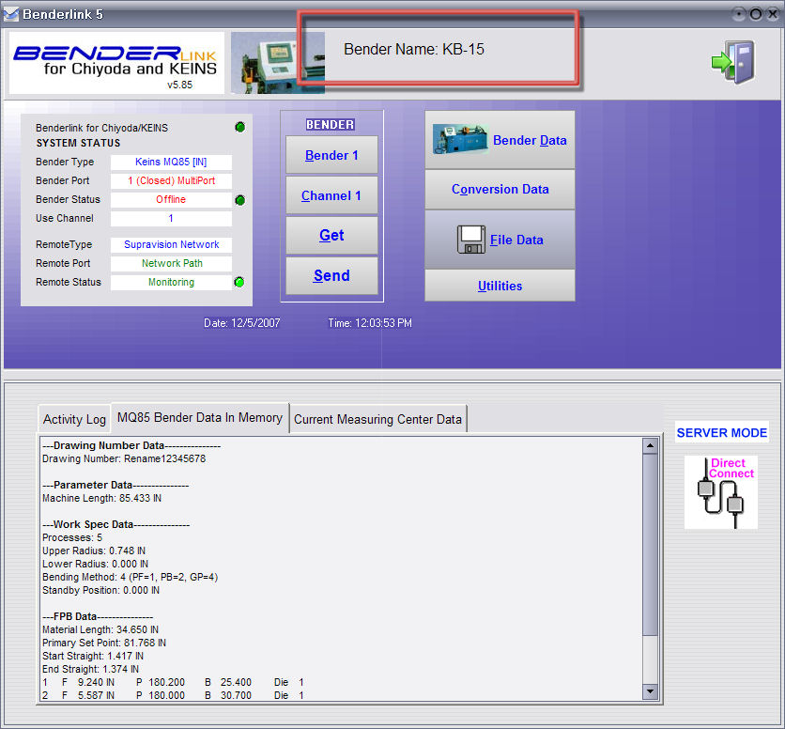Open the Utilities menu
The image size is (785, 729).
tap(500, 286)
